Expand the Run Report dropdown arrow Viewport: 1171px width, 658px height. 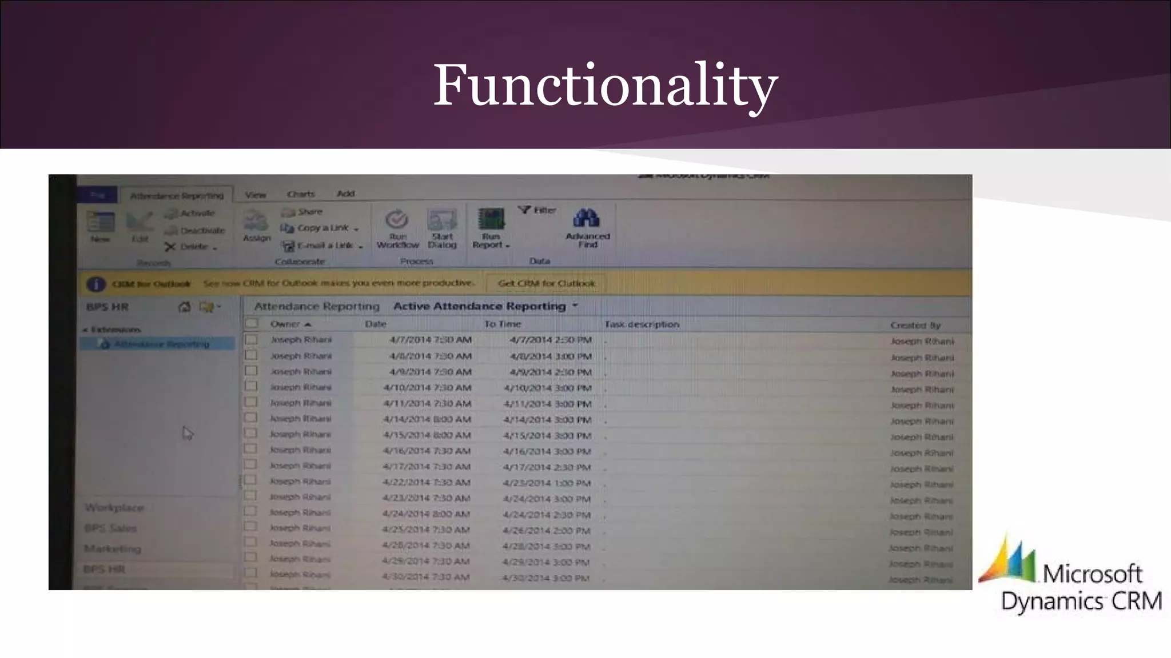pyautogui.click(x=508, y=246)
